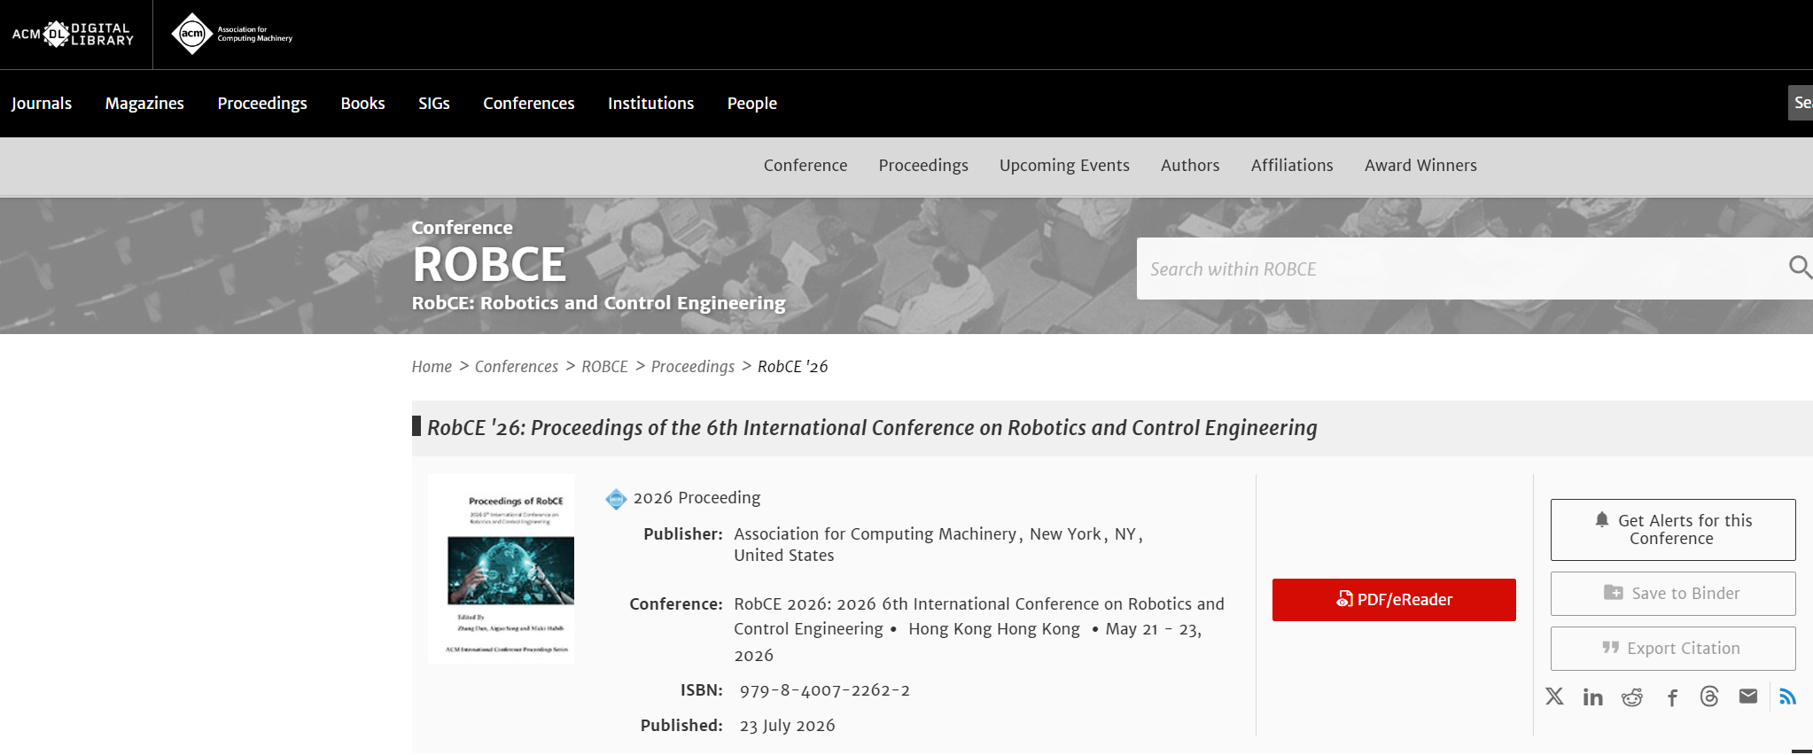Viewport: 1813px width, 755px height.
Task: Click the 2026 Proceeding label
Action: pos(696,498)
